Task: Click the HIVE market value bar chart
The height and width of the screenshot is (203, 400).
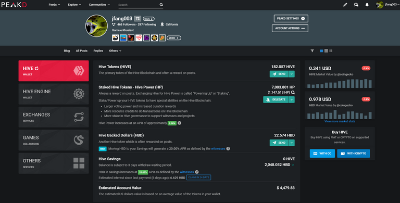Action: click(340, 84)
